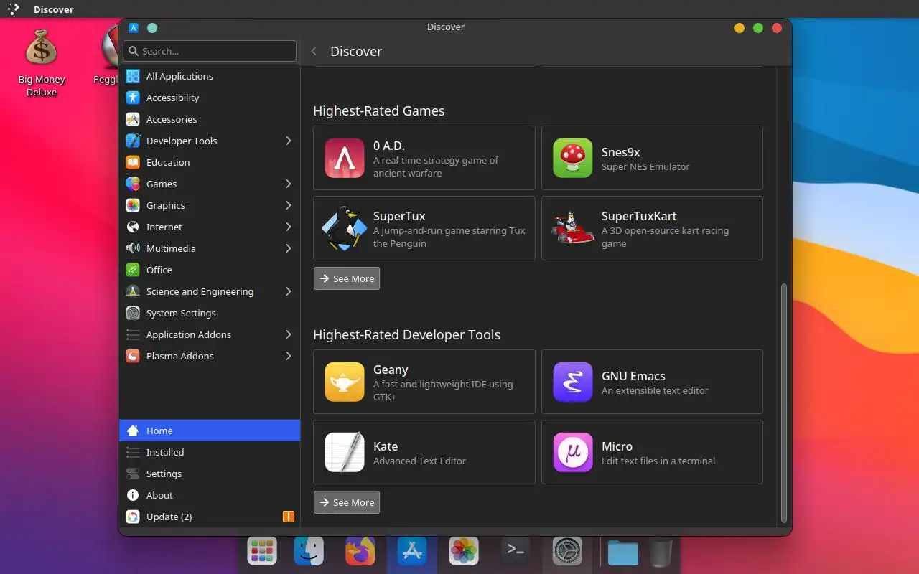
Task: Open the About page
Action: 210,495
